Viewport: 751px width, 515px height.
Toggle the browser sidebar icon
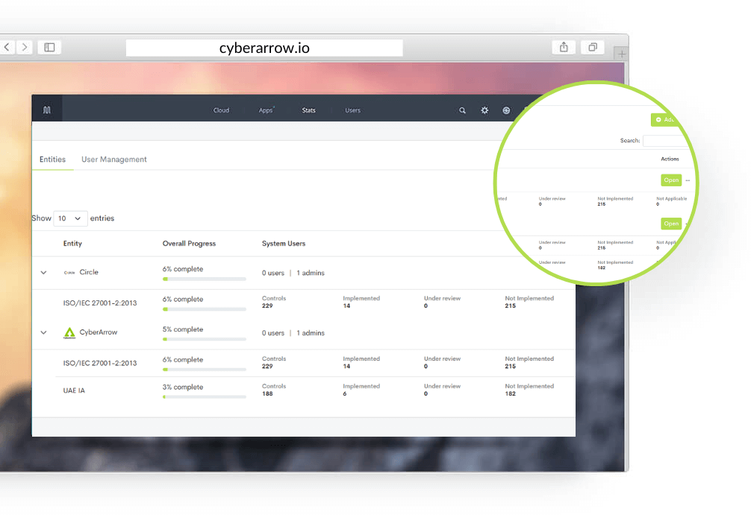(49, 48)
